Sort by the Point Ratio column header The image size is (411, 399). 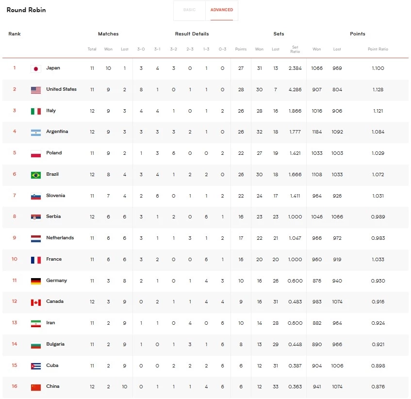point(378,49)
